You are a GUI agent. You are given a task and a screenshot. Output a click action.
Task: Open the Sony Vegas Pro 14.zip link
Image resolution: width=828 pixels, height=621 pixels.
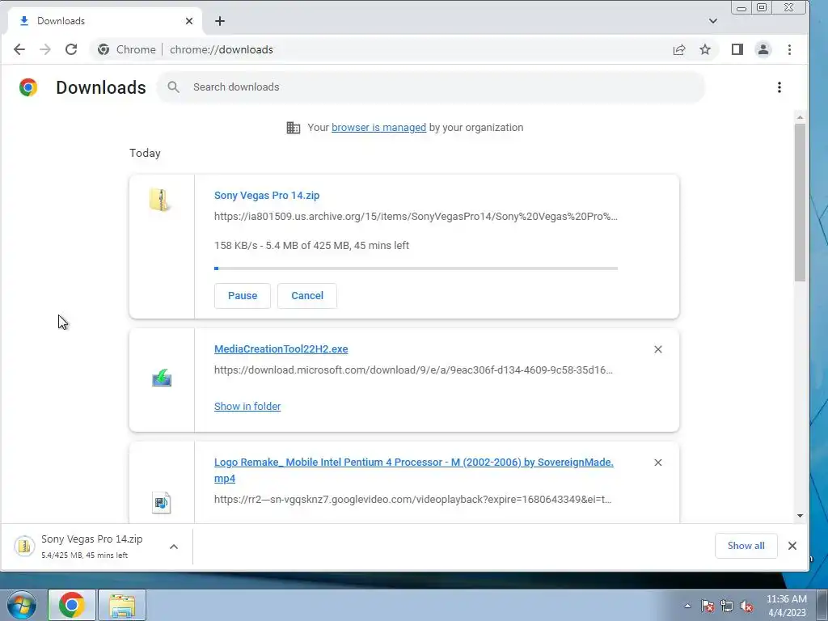(267, 196)
